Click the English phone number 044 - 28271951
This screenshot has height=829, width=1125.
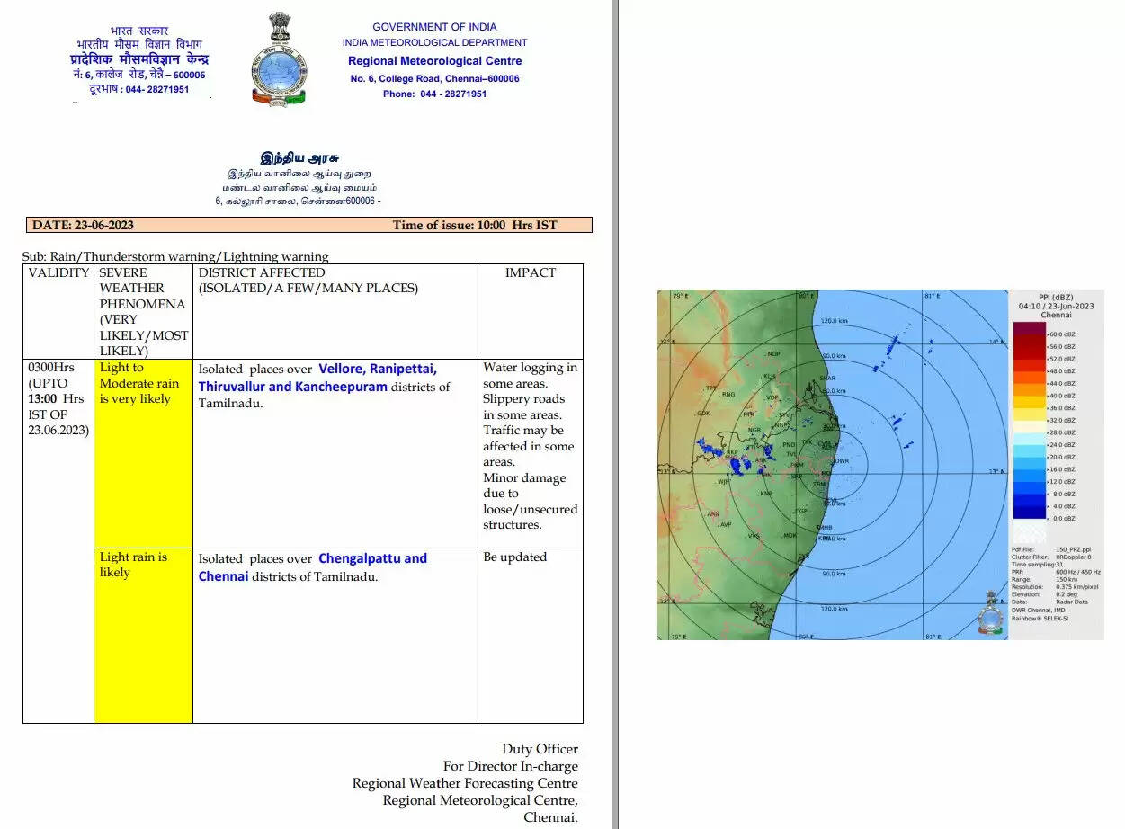(434, 94)
